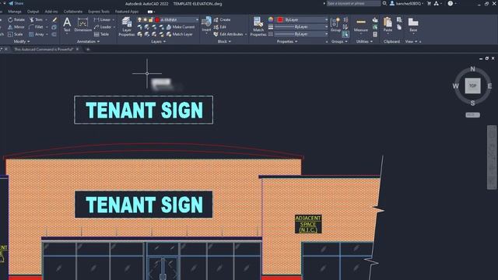
Task: Click the Properties red color swatch
Action: coord(280,19)
